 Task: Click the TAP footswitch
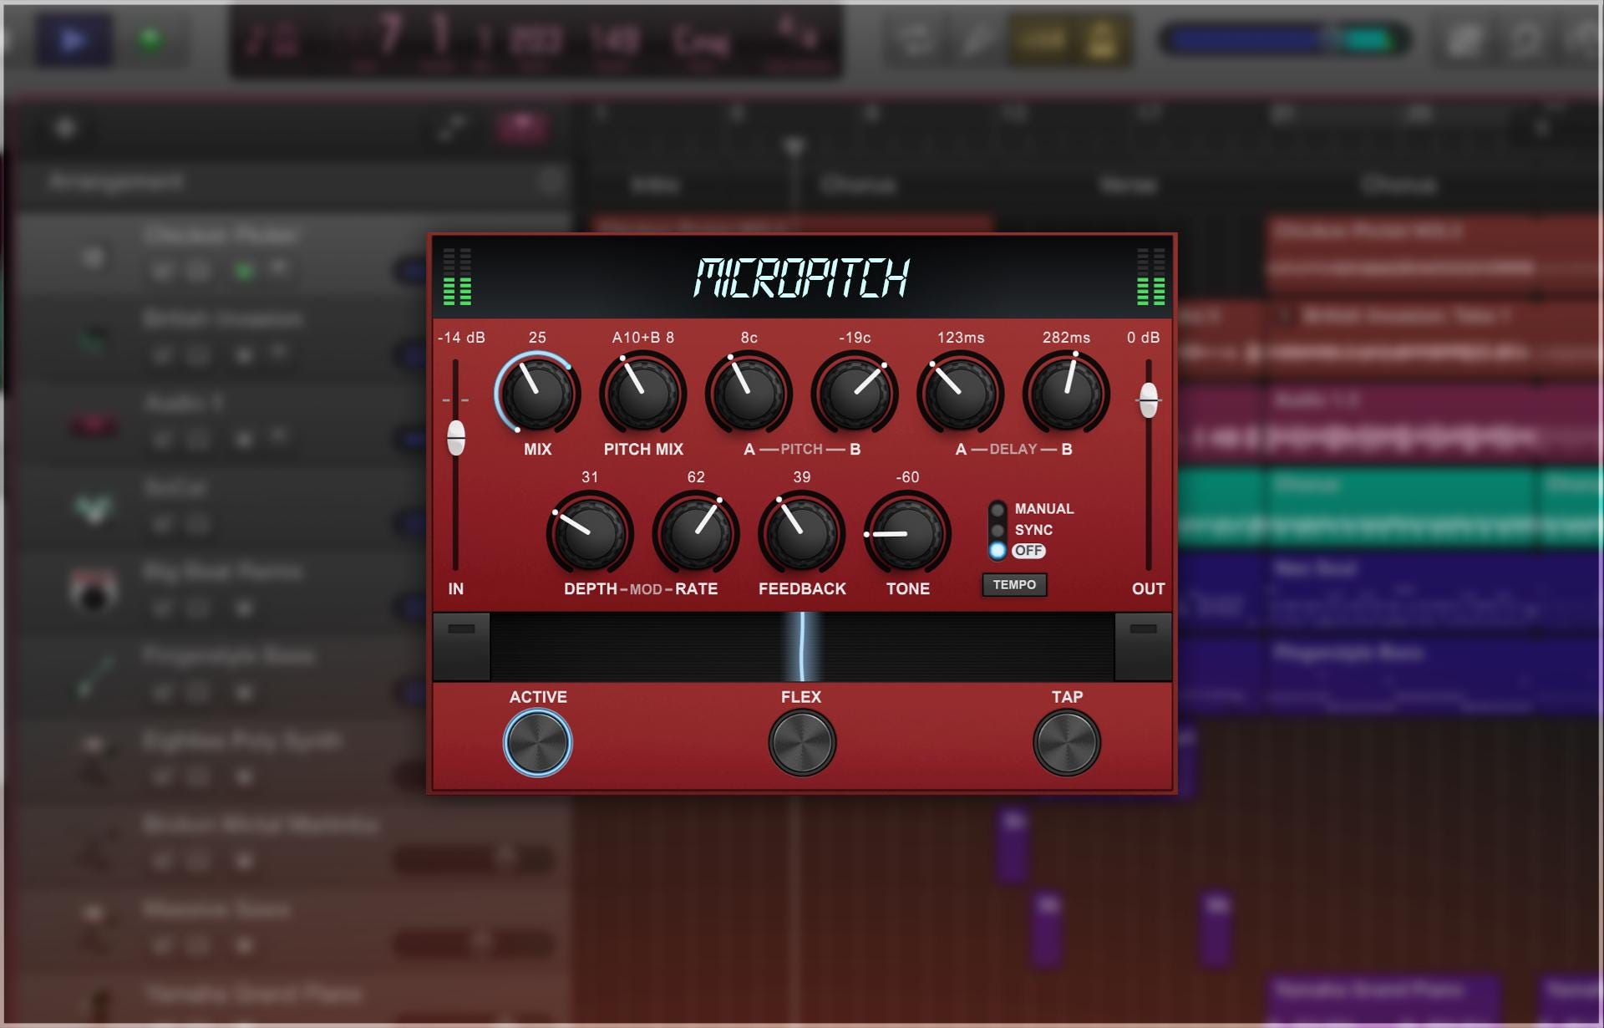(1067, 742)
